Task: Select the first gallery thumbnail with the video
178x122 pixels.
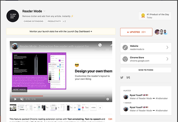Action: coord(13,107)
